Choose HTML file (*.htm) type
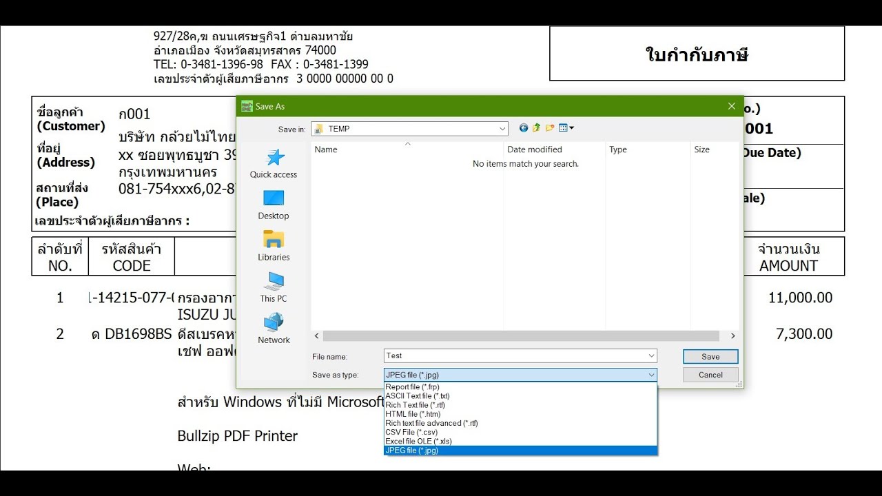Viewport: 882px width, 496px height. point(520,414)
